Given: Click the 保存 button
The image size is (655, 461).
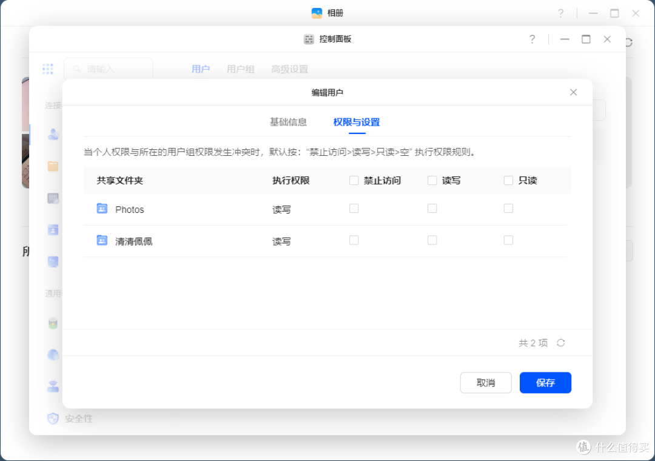Looking at the screenshot, I should 545,382.
